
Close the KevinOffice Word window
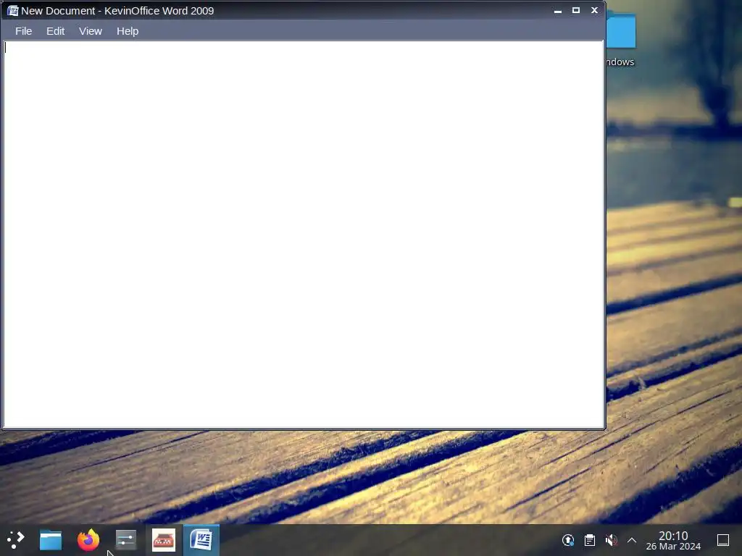(594, 10)
